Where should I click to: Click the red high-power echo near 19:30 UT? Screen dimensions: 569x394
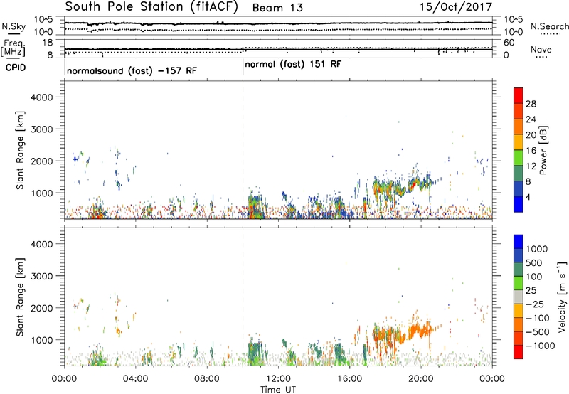[x=413, y=185]
